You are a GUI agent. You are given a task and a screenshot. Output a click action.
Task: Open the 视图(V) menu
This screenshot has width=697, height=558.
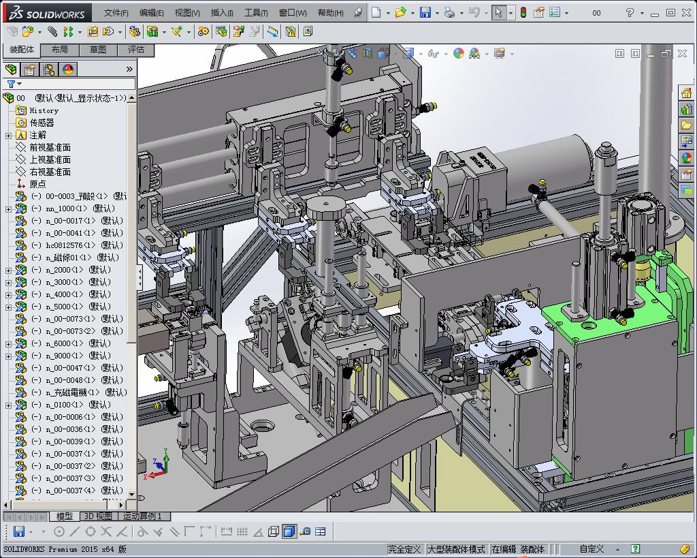pyautogui.click(x=187, y=13)
